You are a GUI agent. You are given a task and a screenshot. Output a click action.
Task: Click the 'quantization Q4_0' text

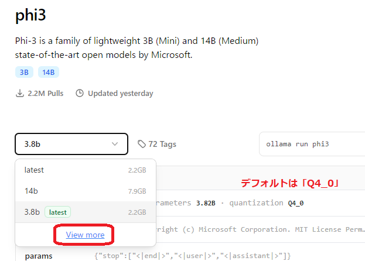click(267, 203)
